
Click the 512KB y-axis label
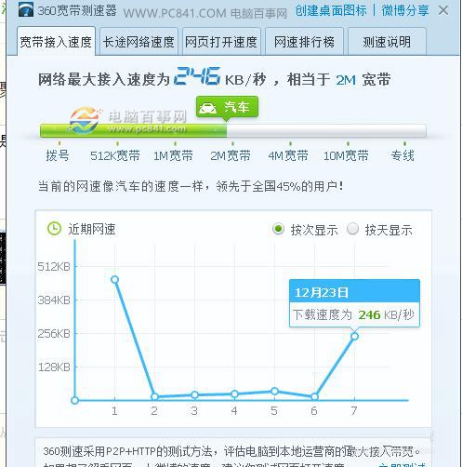point(54,267)
